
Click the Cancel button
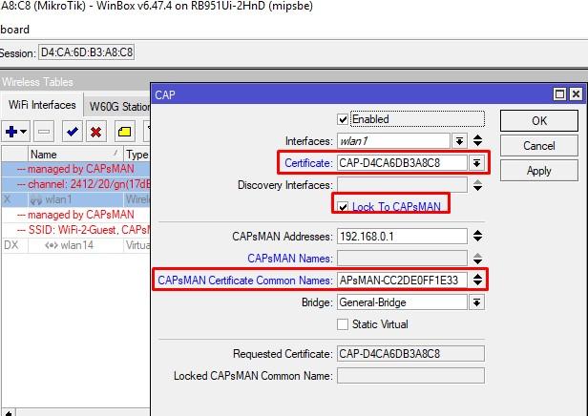539,146
